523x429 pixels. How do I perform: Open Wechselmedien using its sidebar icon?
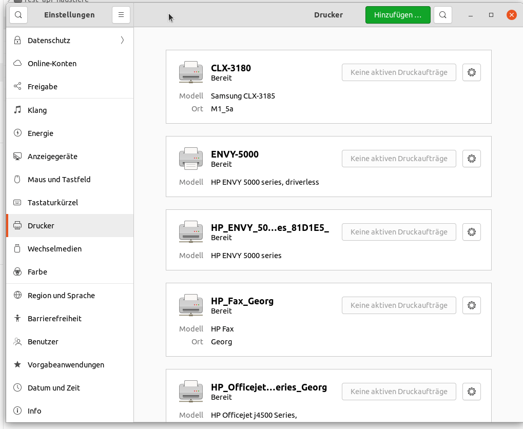pyautogui.click(x=17, y=248)
